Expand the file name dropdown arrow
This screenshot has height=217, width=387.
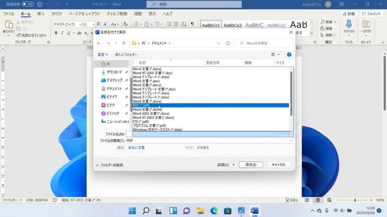pos(291,134)
